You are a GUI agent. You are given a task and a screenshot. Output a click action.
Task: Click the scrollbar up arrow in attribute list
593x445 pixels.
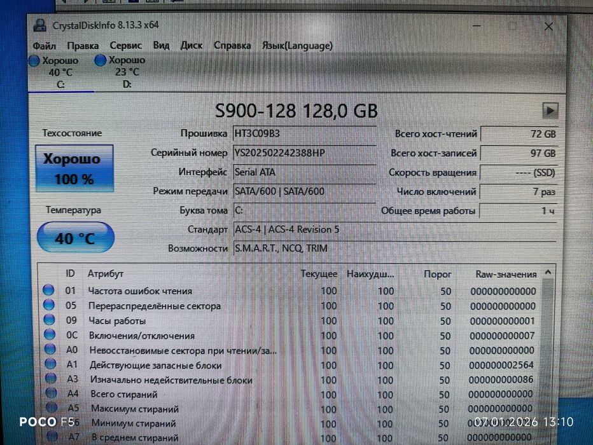[548, 272]
